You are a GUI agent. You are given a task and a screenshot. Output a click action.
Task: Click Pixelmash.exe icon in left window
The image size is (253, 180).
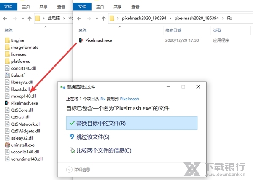(7, 103)
